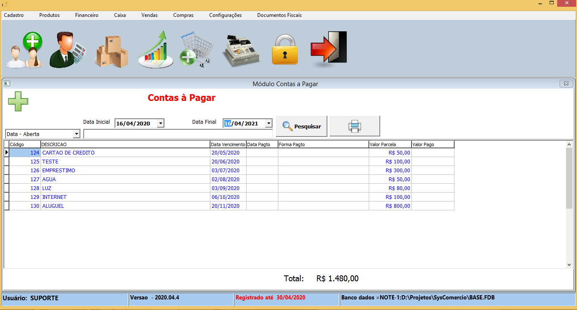
Task: Click the yellow lock icon to lock system
Action: (285, 49)
